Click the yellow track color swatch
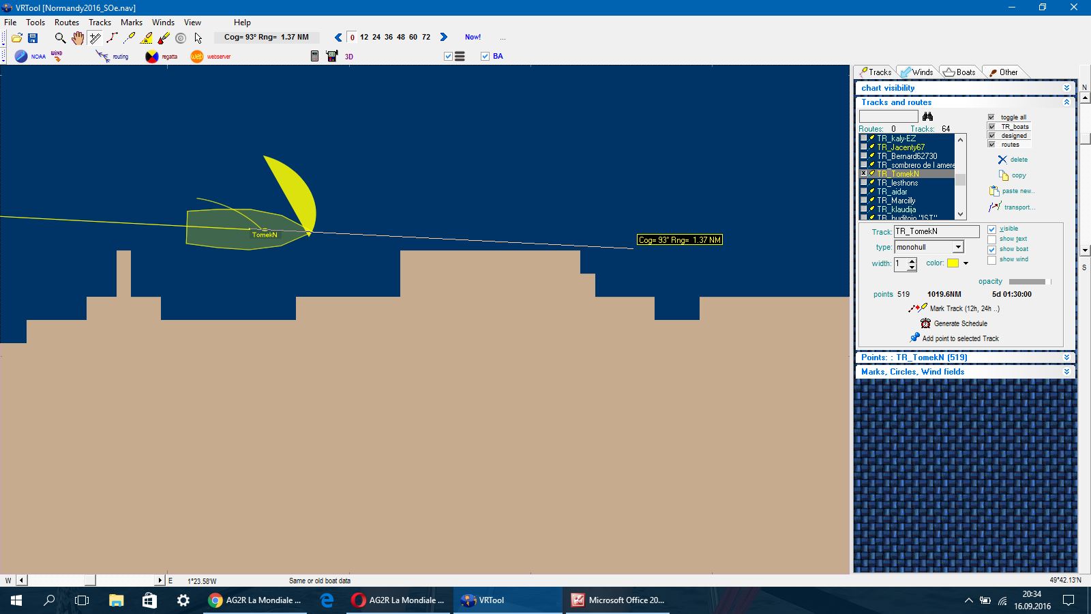The image size is (1091, 614). pyautogui.click(x=953, y=263)
